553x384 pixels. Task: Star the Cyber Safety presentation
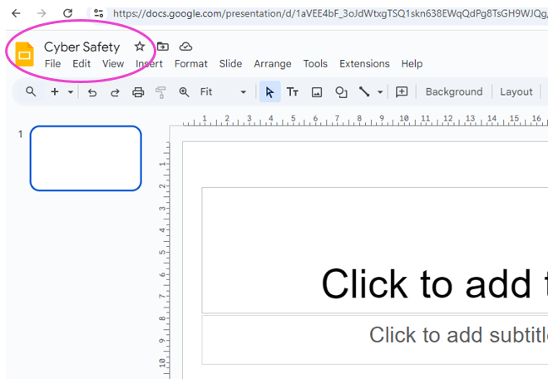pyautogui.click(x=140, y=47)
